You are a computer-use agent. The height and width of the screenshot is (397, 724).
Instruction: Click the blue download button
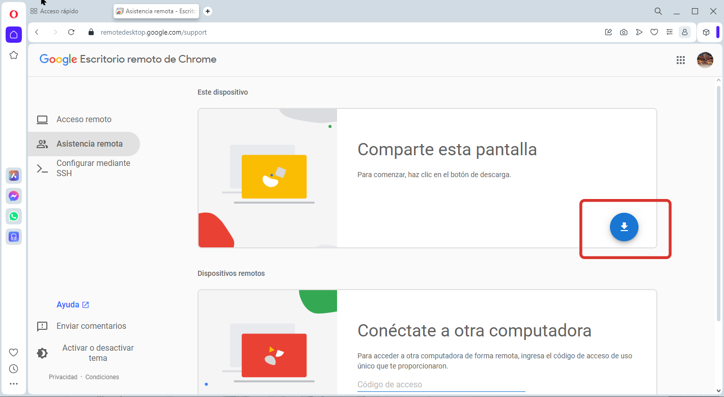pyautogui.click(x=624, y=227)
